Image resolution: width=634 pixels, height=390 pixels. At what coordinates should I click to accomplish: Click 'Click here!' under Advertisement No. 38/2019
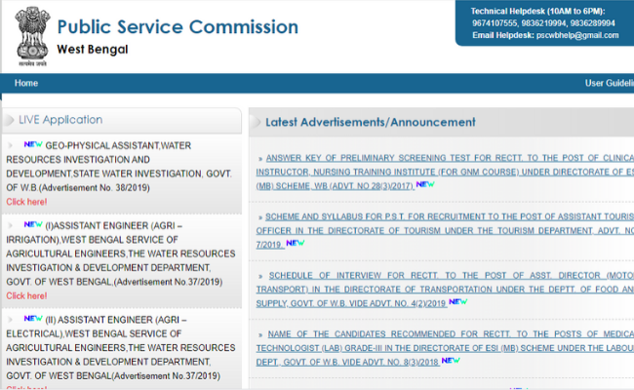[26, 202]
